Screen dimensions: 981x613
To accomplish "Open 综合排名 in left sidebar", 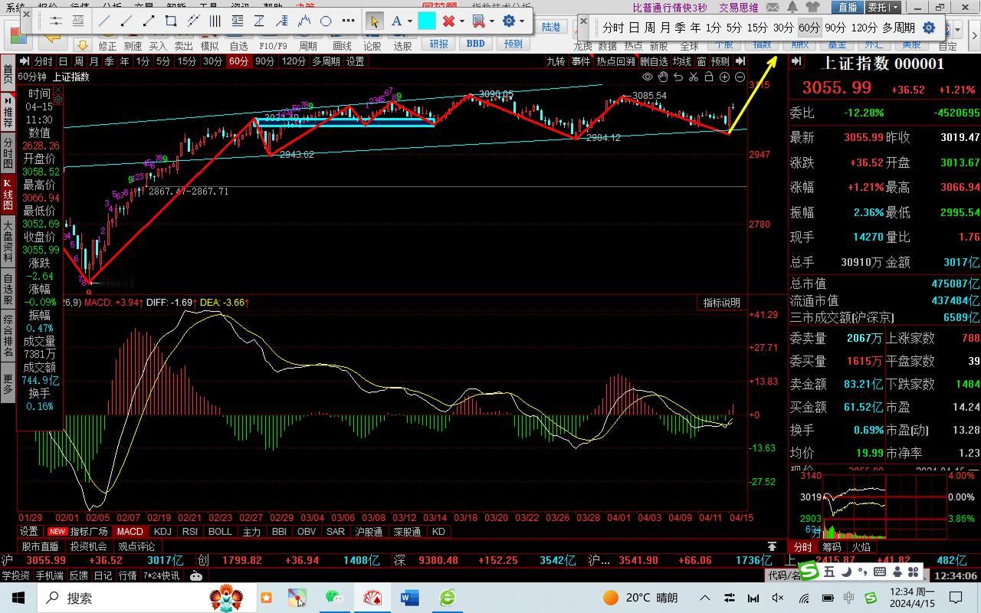I will pos(8,336).
